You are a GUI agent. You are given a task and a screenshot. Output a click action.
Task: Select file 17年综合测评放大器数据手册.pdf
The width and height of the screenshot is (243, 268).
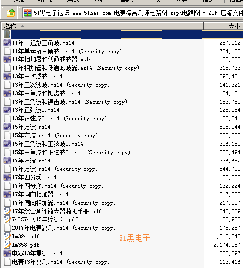point(57,211)
